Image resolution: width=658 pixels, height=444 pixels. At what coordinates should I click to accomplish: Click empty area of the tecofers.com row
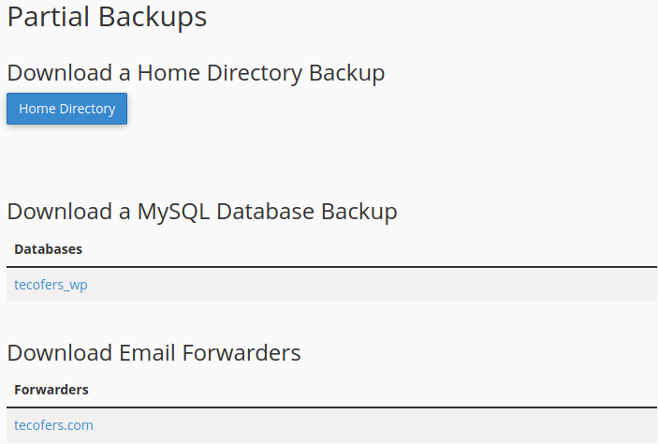pos(374,425)
